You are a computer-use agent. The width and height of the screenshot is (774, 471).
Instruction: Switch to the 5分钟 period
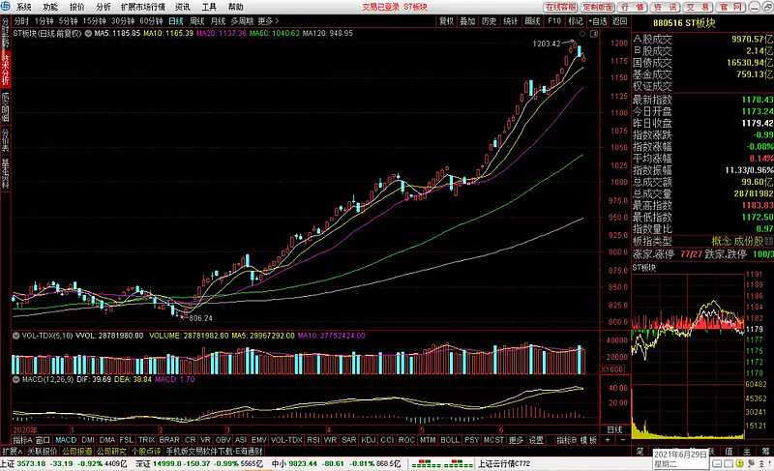coord(68,21)
